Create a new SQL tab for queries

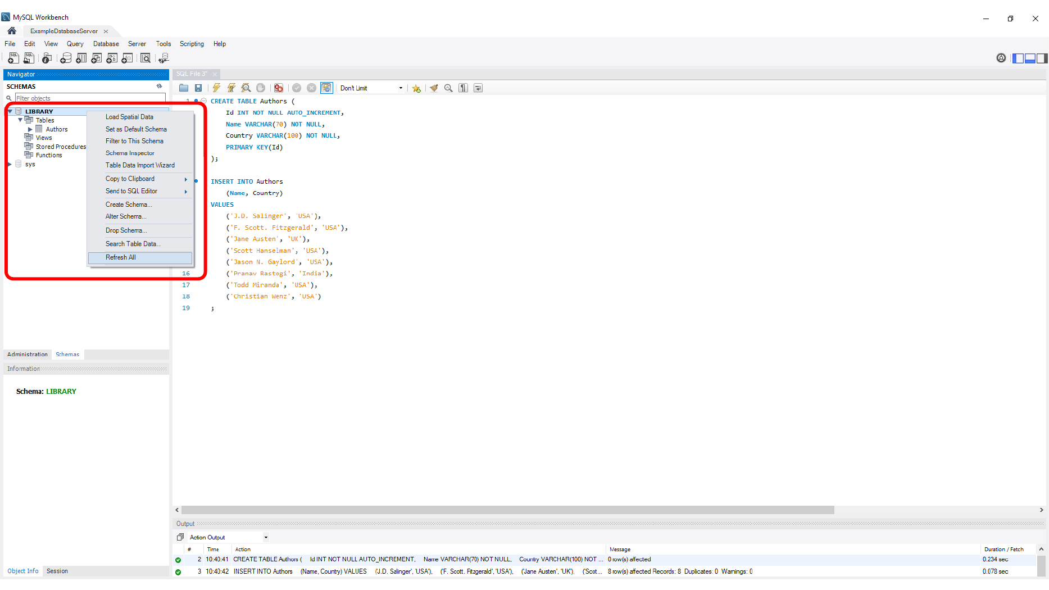pos(13,58)
